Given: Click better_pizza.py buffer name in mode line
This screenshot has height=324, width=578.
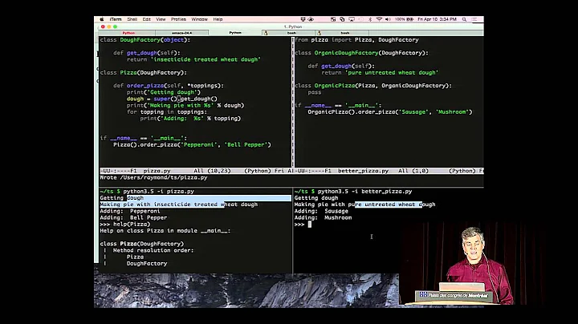Looking at the screenshot, I should pyautogui.click(x=363, y=171).
